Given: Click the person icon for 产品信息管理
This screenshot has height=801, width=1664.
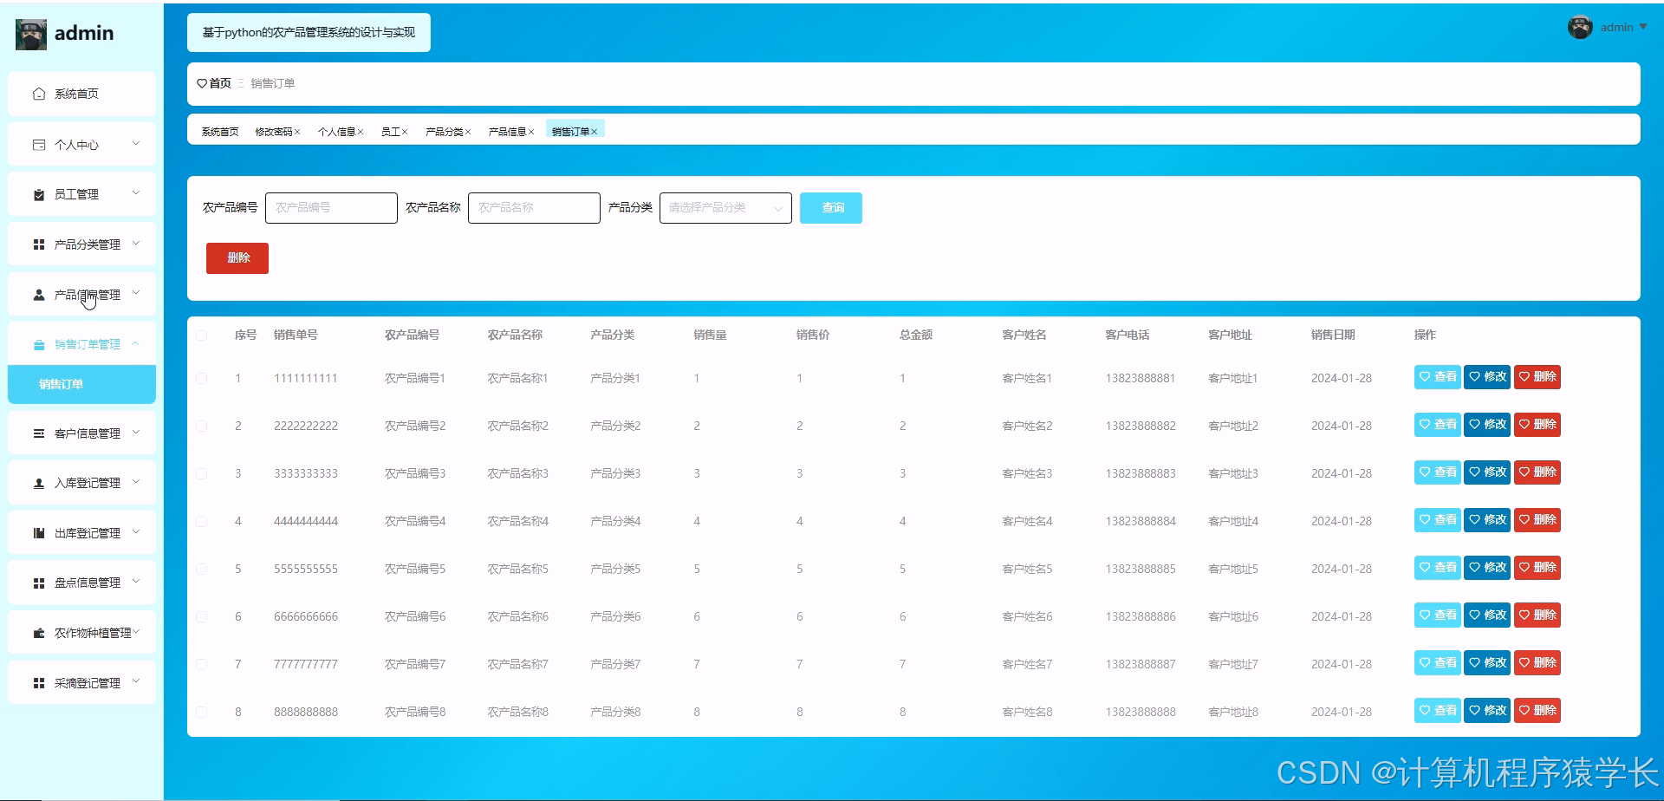Looking at the screenshot, I should coord(39,295).
